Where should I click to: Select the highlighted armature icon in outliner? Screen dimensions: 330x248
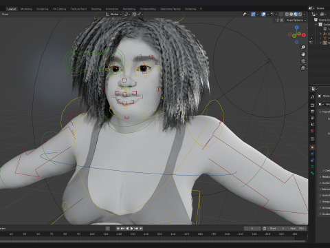(x=325, y=43)
